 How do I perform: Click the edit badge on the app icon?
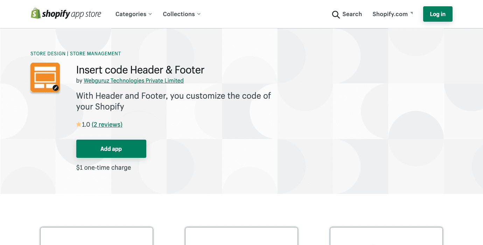[x=55, y=88]
